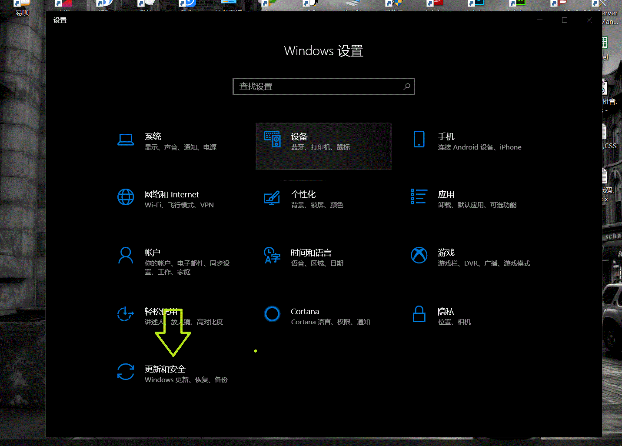Click the Windows 设置 heading
622x446 pixels.
click(324, 51)
